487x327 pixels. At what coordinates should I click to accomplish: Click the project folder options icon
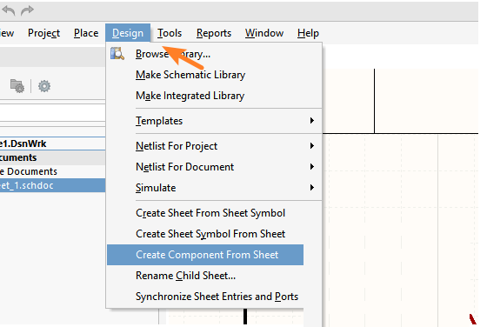click(17, 86)
